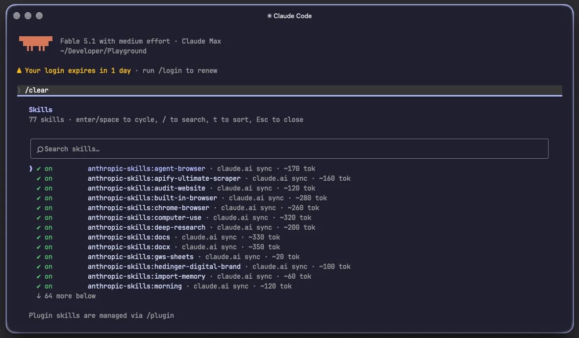579x338 pixels.
Task: Click the yellow minimize window button
Action: [x=28, y=16]
